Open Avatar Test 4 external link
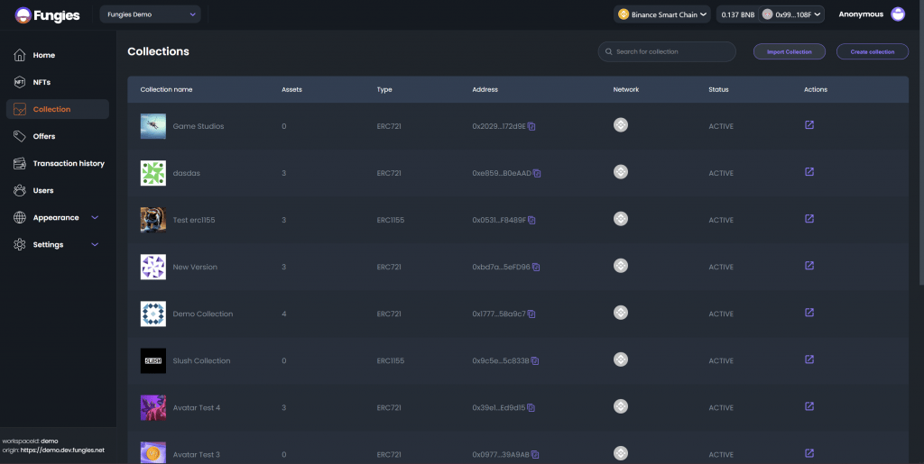Viewport: 924px width, 464px height. (809, 406)
